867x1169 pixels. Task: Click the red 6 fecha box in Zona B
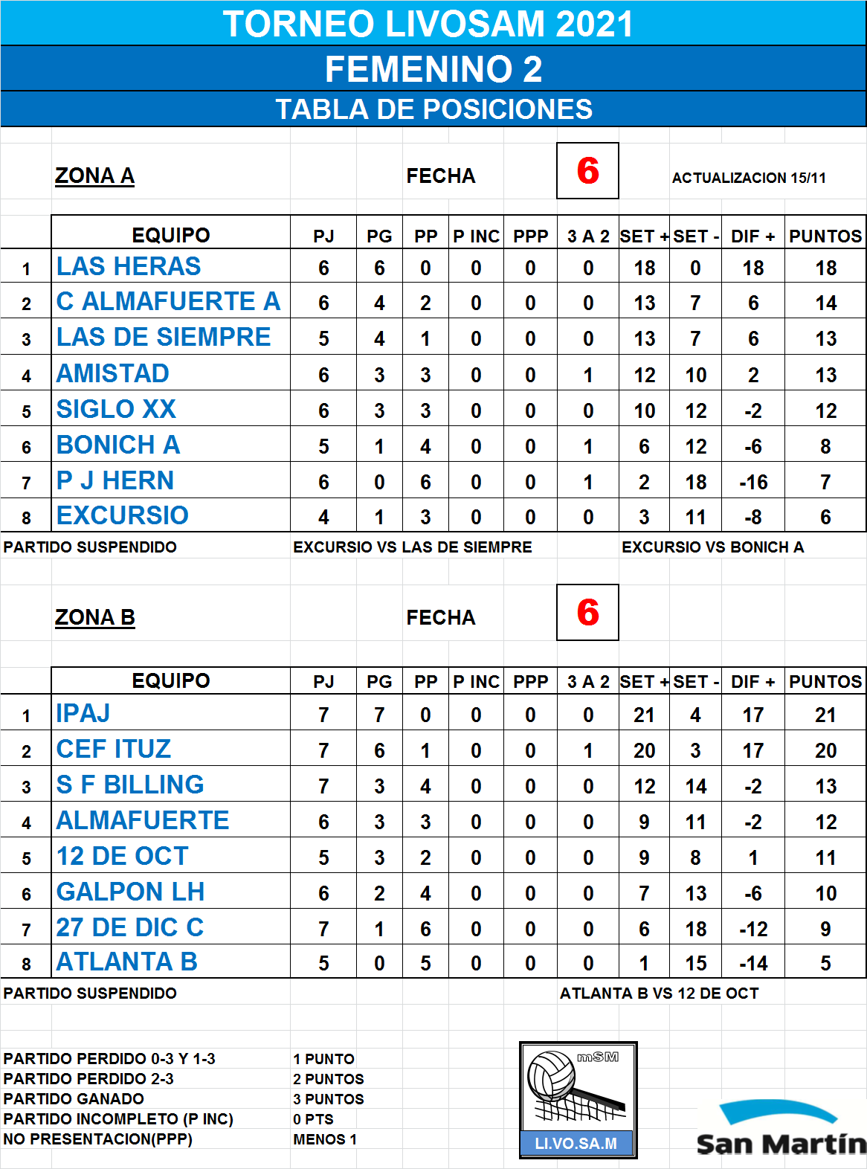587,613
